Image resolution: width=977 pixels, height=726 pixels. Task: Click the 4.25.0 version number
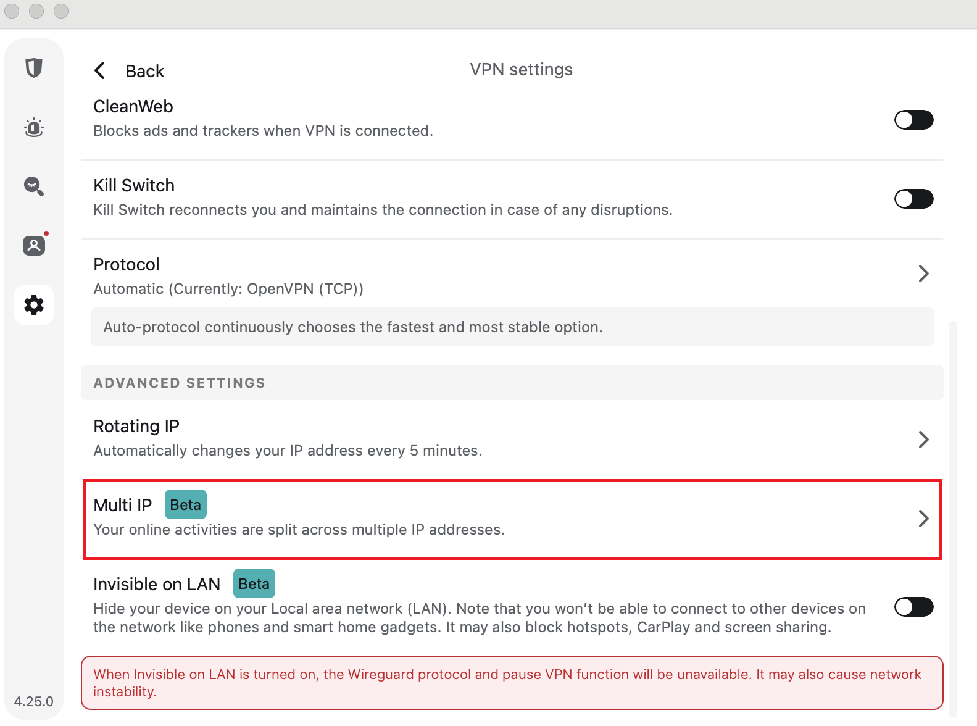point(34,702)
